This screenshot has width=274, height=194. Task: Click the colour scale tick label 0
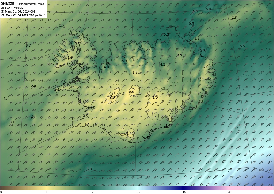point(1,192)
